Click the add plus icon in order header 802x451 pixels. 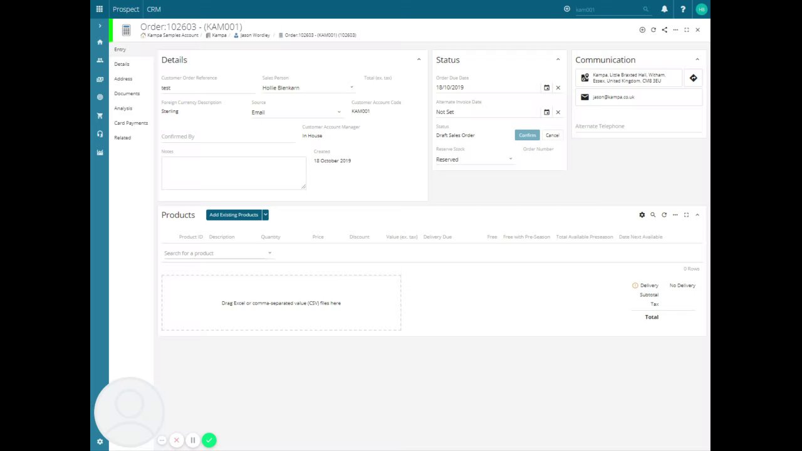click(642, 30)
